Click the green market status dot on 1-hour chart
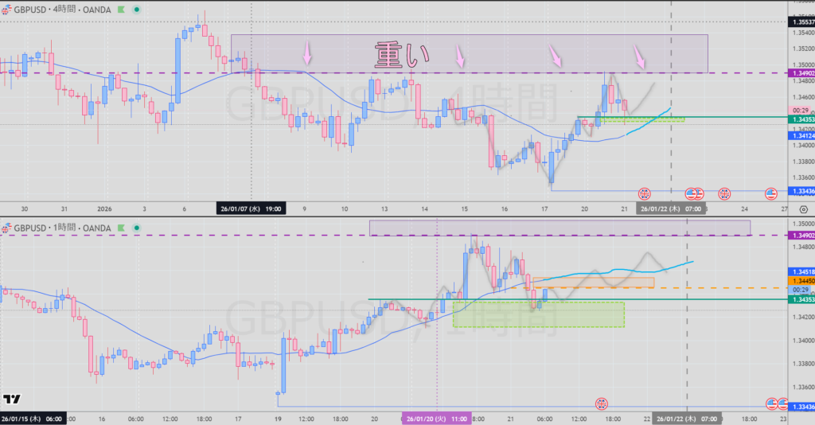The height and width of the screenshot is (425, 815). [x=135, y=228]
